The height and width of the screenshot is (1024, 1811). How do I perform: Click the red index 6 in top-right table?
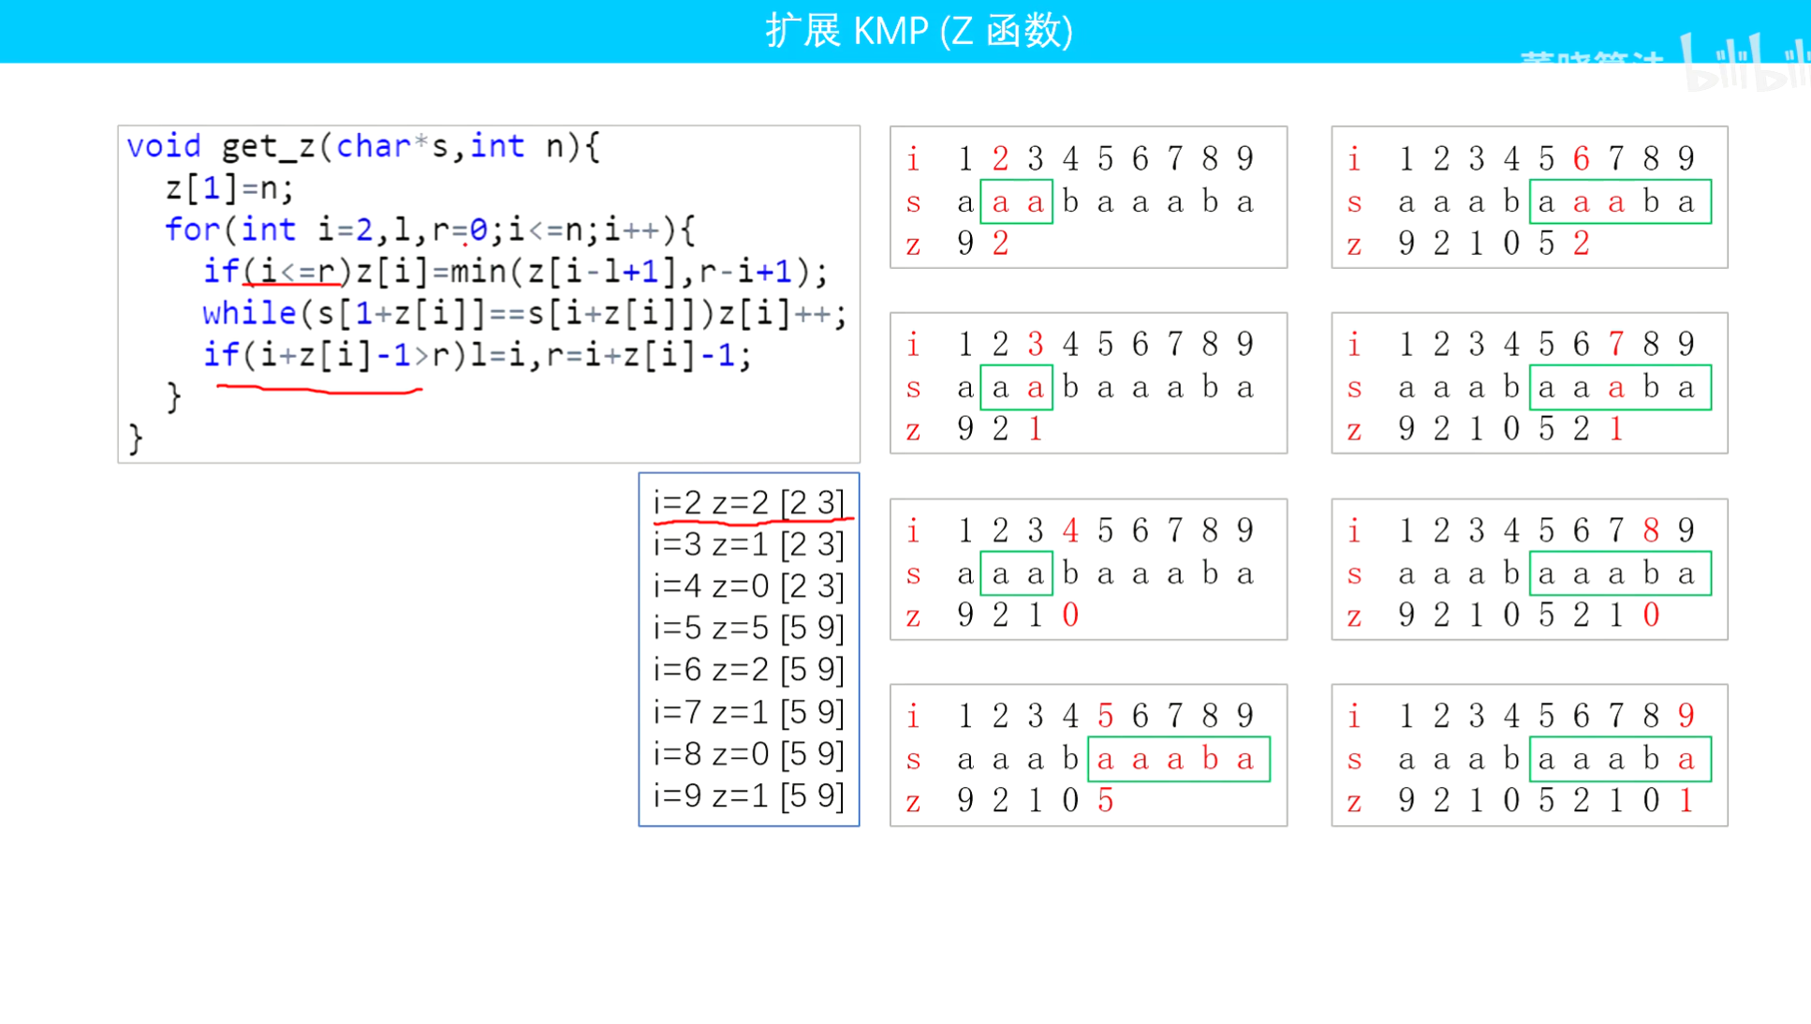[x=1582, y=158]
